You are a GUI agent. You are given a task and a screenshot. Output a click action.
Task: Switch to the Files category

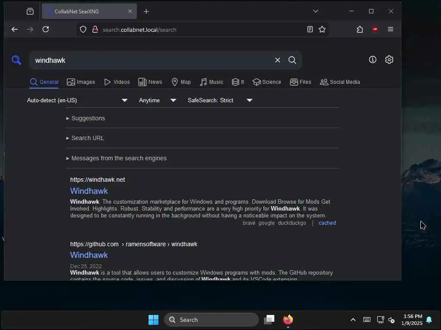click(x=300, y=82)
